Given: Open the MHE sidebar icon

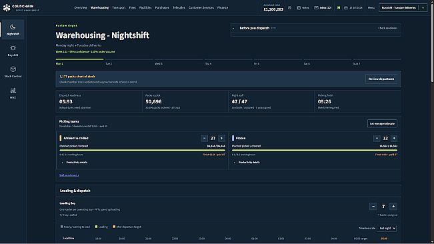Looking at the screenshot, I should (13, 90).
